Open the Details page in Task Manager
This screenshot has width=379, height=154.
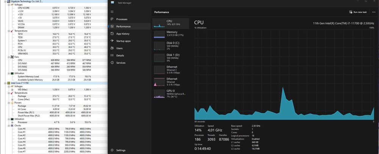(129, 55)
